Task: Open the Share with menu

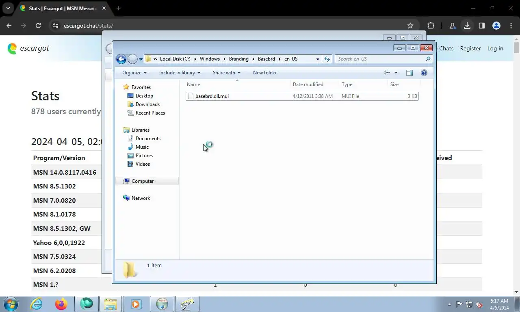Action: 226,73
